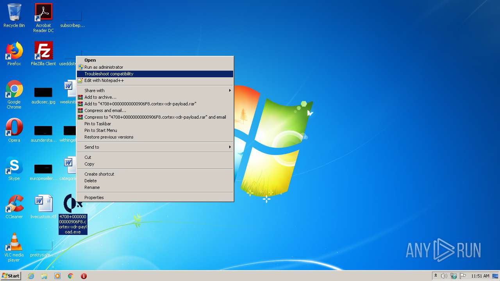Open Firefox desktop shortcut
500x281 pixels.
coord(14,54)
